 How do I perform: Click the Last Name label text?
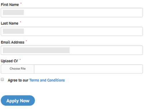10,23
